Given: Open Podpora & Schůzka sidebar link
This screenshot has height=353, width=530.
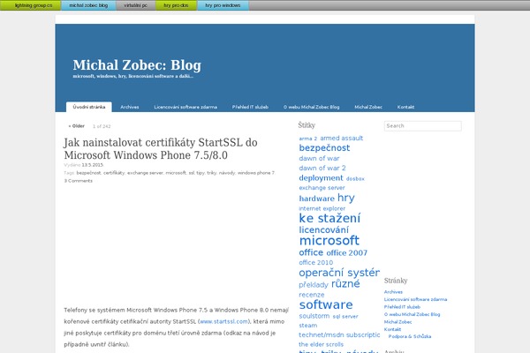Looking at the screenshot, I should pos(410,336).
